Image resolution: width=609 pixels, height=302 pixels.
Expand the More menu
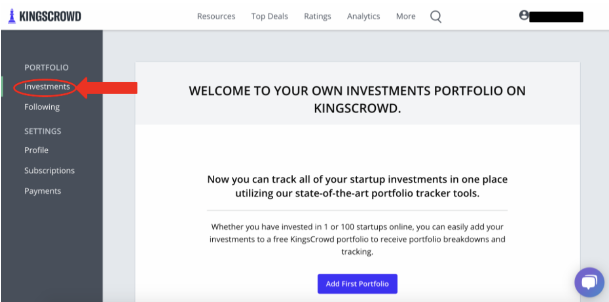pyautogui.click(x=406, y=17)
